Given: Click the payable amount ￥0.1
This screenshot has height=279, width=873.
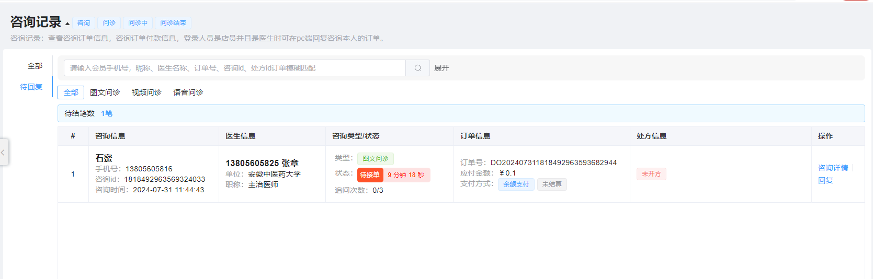Looking at the screenshot, I should click(x=508, y=173).
